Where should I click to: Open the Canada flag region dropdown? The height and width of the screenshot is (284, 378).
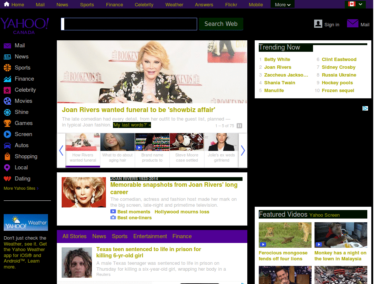(x=355, y=4)
